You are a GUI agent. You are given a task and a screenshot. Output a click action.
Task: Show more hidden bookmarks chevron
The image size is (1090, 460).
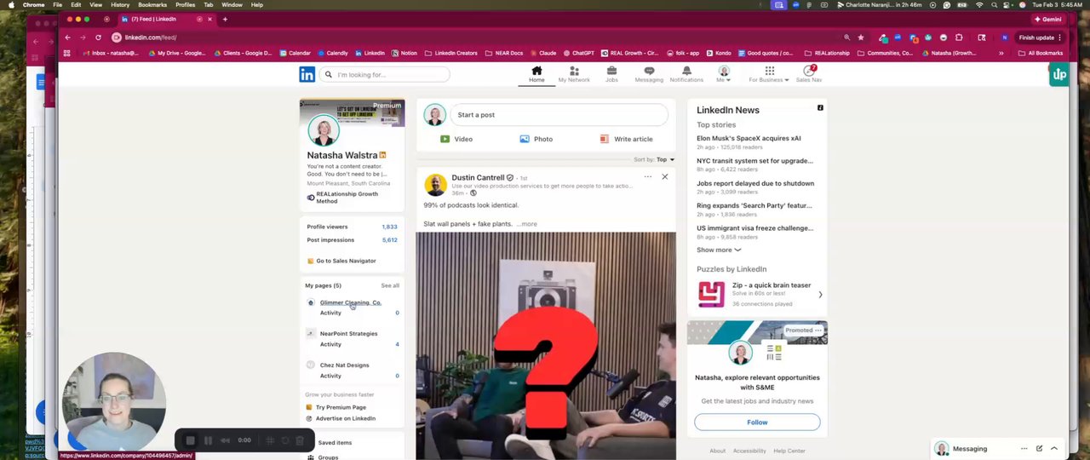1001,53
